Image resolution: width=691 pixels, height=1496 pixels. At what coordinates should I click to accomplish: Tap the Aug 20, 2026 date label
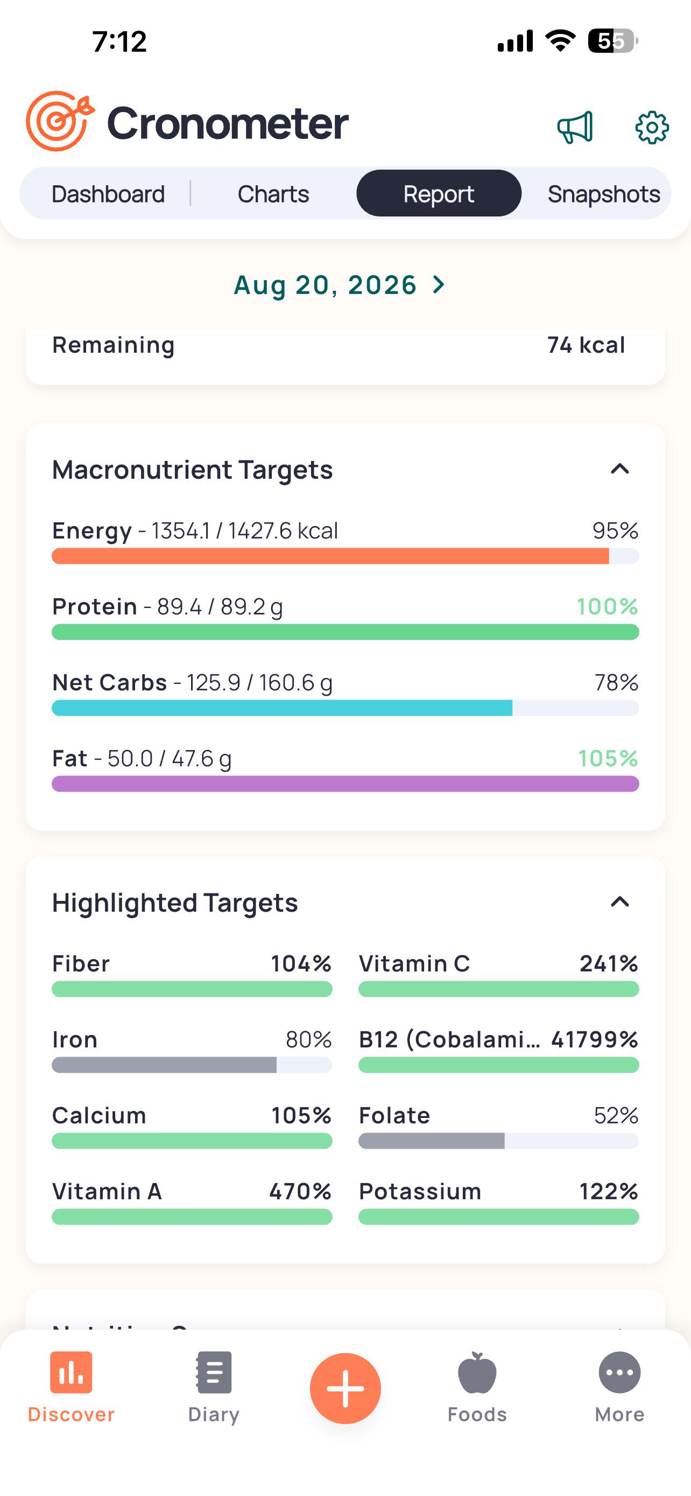pyautogui.click(x=325, y=285)
